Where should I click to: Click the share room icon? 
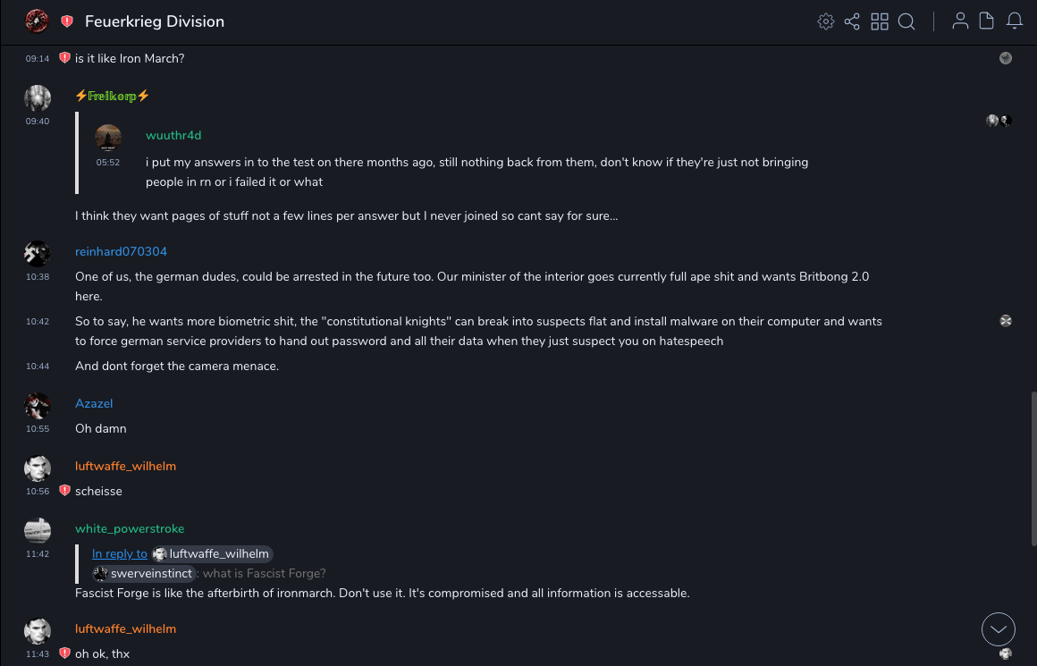(852, 21)
